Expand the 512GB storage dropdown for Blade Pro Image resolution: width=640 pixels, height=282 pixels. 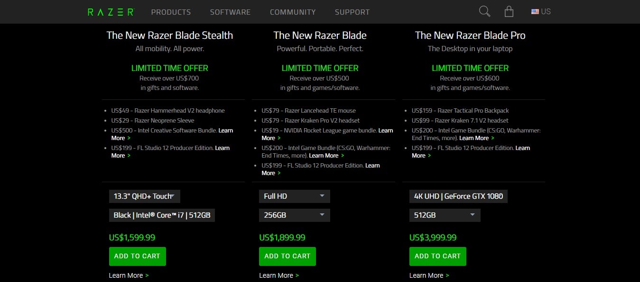[445, 215]
